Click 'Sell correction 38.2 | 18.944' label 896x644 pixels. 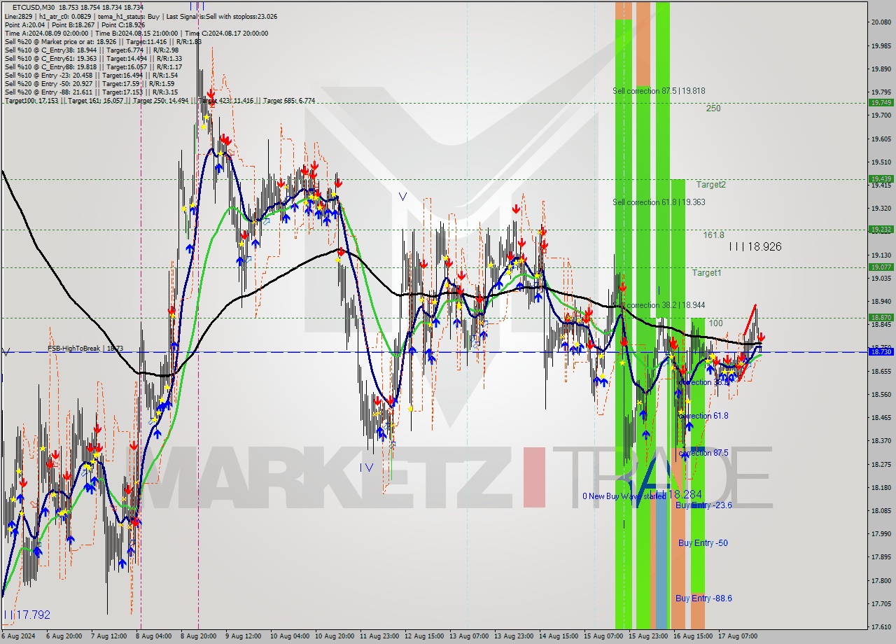659,306
